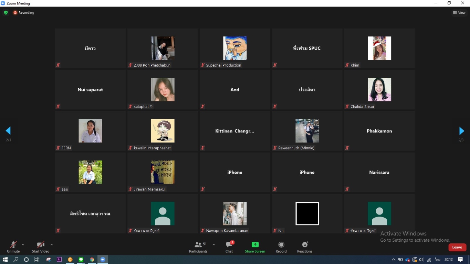The height and width of the screenshot is (264, 470).
Task: Click the พี่เฟรม SPUC name tile
Action: click(307, 48)
